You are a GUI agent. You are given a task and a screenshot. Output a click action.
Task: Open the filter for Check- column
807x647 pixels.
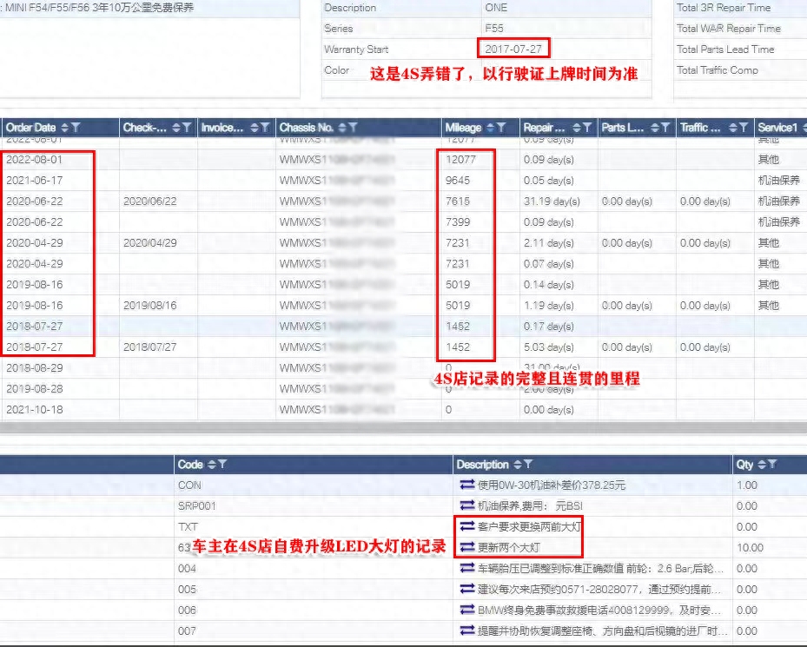click(x=189, y=128)
